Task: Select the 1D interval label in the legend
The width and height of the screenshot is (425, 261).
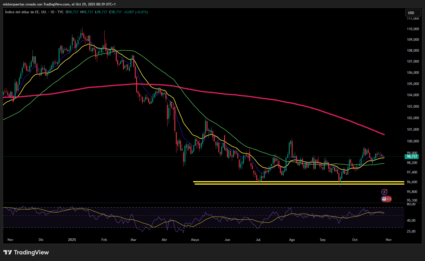Action: pyautogui.click(x=52, y=12)
